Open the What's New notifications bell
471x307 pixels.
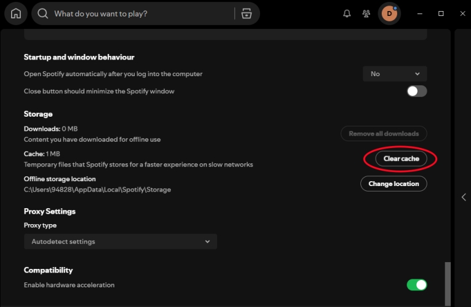click(347, 14)
